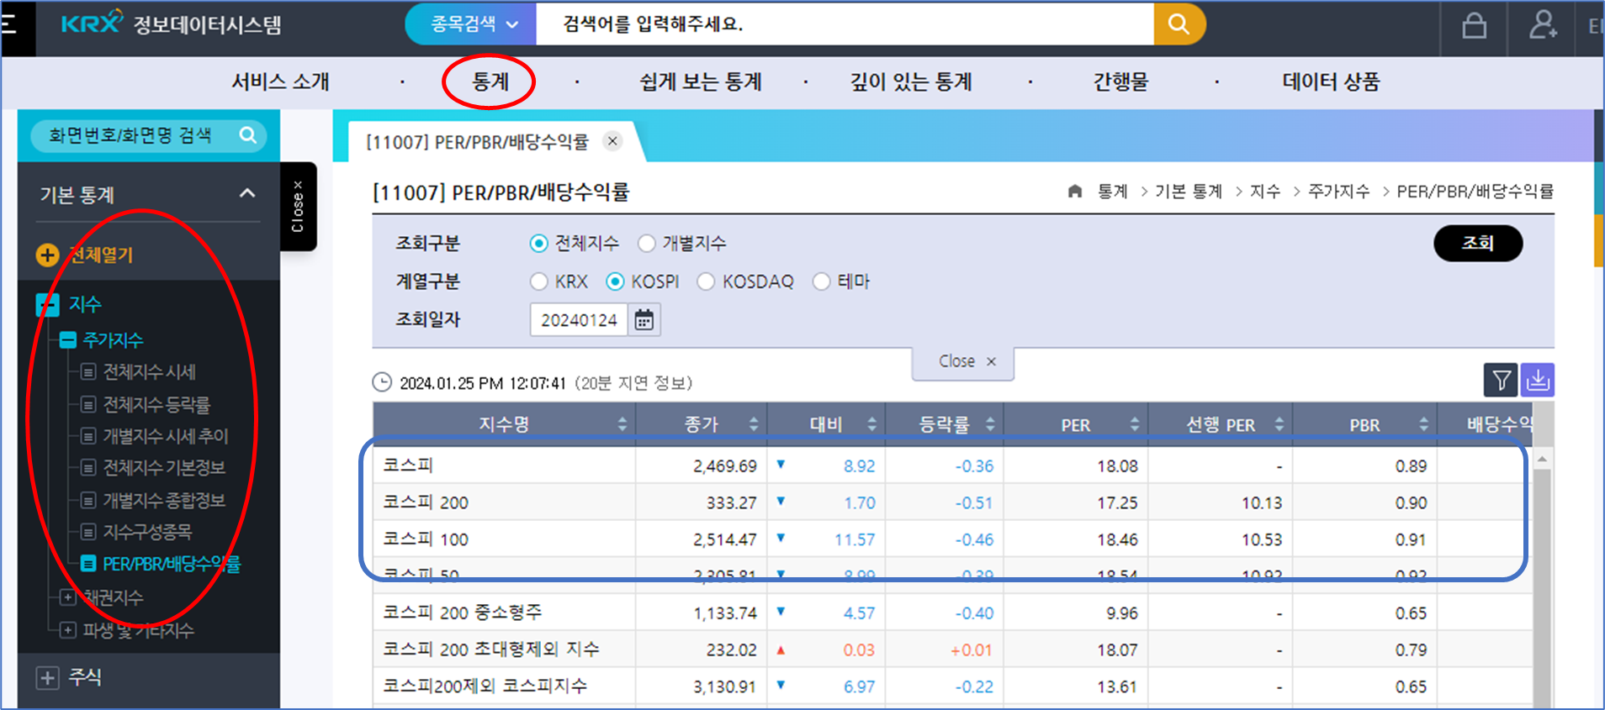Viewport: 1605px width, 710px height.
Task: Open 통계 menu
Action: 490,82
